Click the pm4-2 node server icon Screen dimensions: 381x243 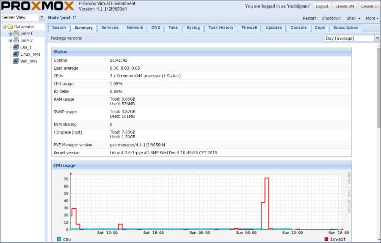point(16,41)
